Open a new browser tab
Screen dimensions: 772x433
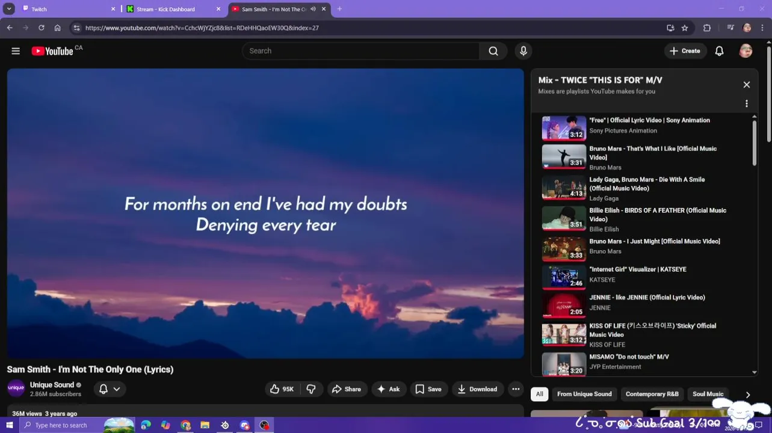(x=339, y=9)
